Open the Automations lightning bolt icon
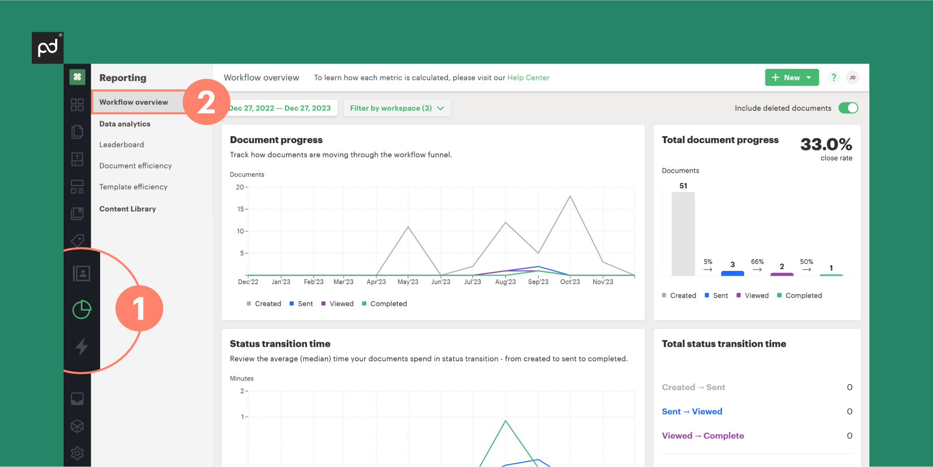Image resolution: width=933 pixels, height=467 pixels. point(82,346)
